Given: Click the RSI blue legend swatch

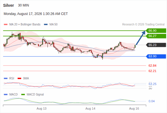Looking at the screenshot, I should (x=6, y=79).
